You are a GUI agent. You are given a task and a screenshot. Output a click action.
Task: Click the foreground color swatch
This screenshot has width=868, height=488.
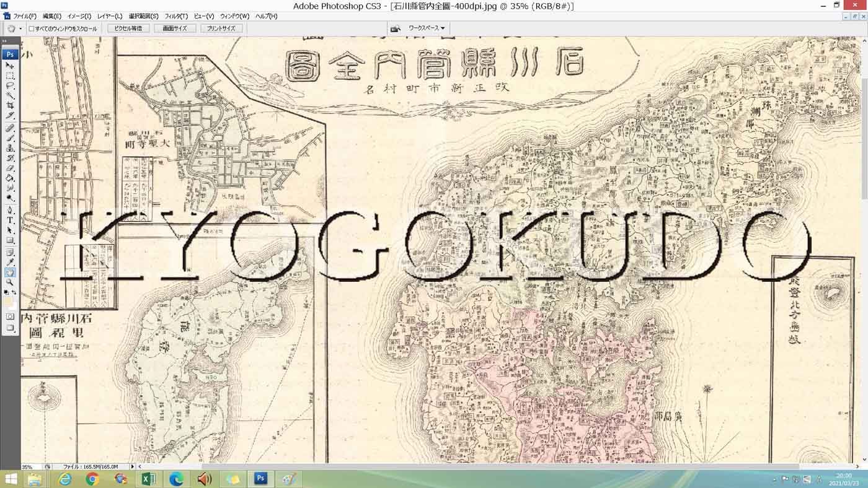coord(8,302)
